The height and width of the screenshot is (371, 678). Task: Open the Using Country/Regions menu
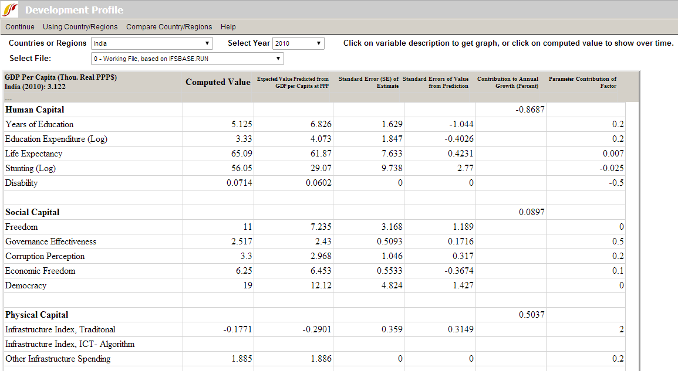(x=80, y=27)
